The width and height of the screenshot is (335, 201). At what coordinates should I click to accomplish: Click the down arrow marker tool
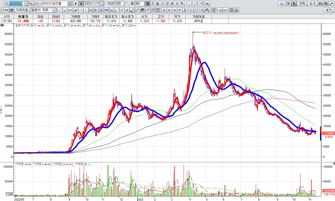click(169, 10)
